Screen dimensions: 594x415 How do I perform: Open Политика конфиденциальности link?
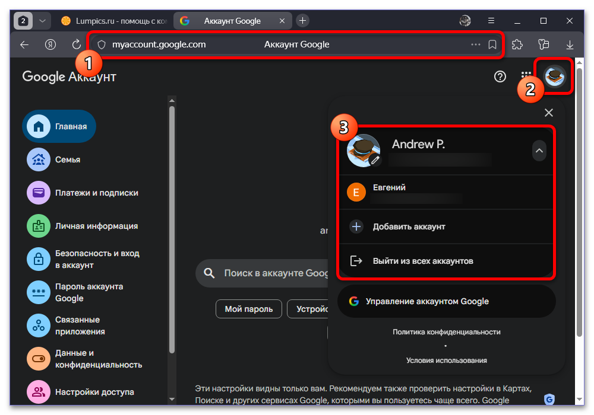click(446, 332)
